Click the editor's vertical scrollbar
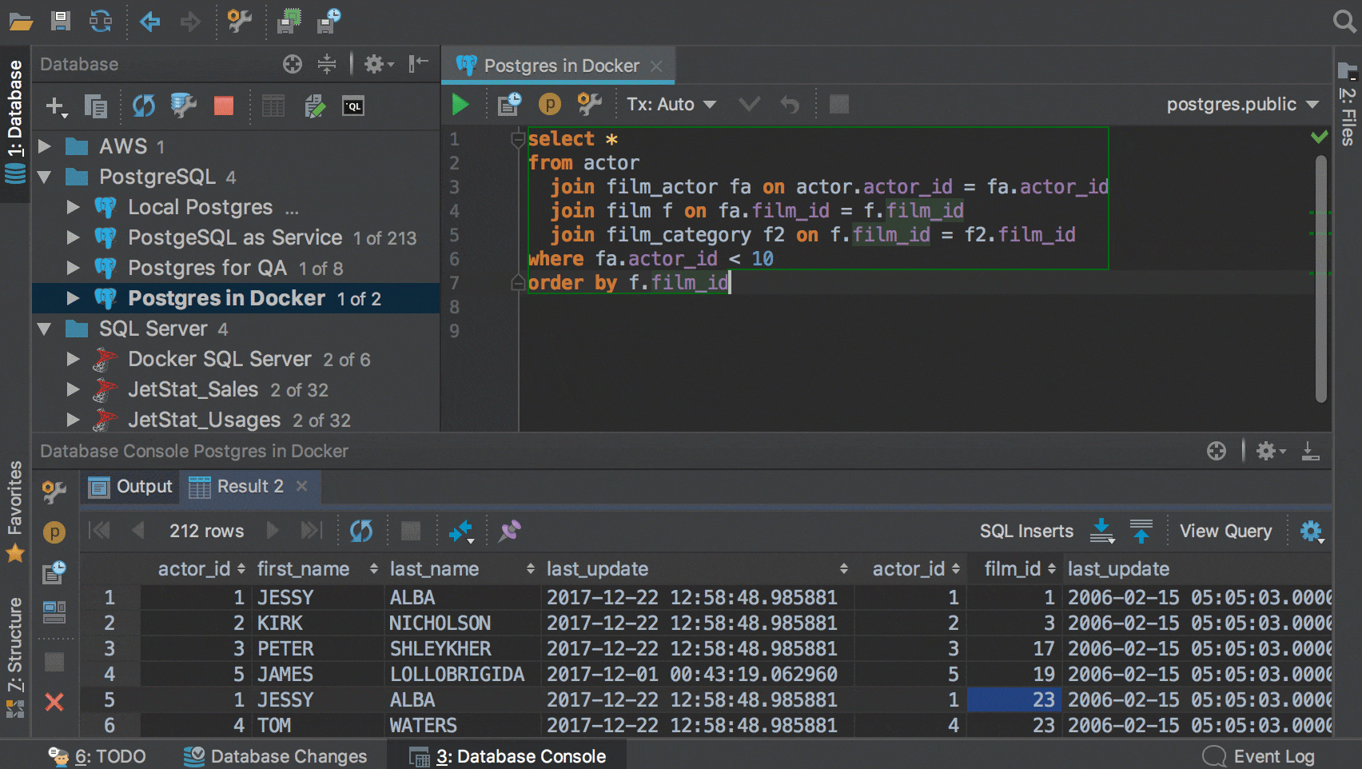The image size is (1362, 769). point(1320,280)
